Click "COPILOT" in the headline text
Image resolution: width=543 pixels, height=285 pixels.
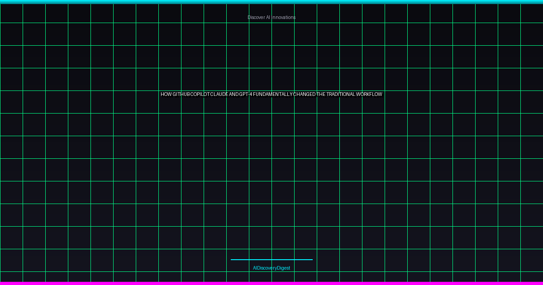click(200, 95)
